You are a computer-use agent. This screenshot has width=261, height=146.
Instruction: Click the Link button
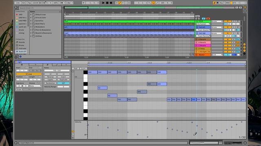pyautogui.click(x=18, y=3)
